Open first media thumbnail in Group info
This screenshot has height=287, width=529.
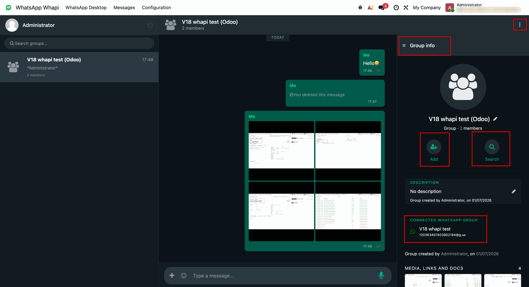[423, 280]
